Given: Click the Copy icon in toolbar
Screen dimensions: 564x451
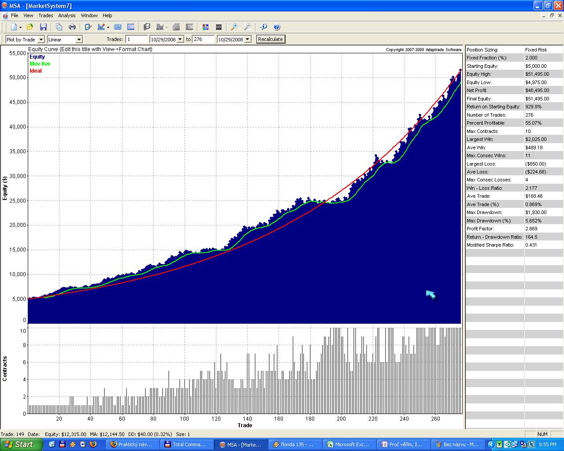Looking at the screenshot, I should tap(59, 27).
